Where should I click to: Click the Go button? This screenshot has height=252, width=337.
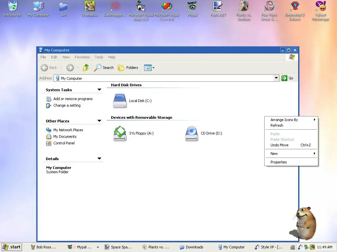(287, 78)
